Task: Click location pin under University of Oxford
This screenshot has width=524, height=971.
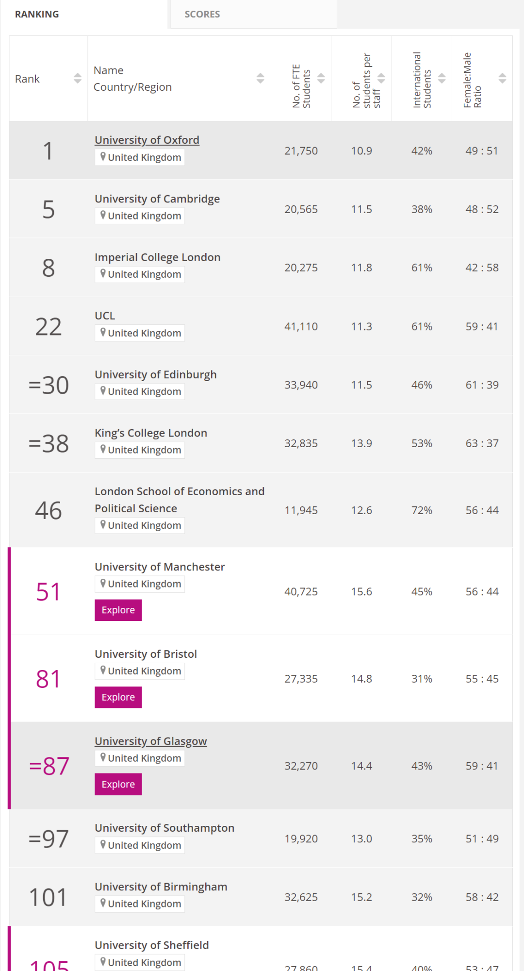Action: pos(103,157)
